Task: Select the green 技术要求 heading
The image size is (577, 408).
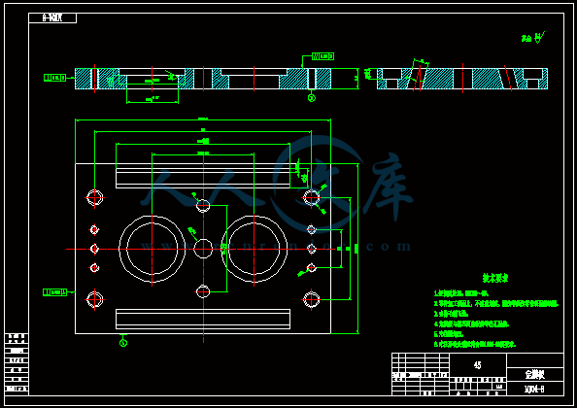Action: (x=495, y=278)
